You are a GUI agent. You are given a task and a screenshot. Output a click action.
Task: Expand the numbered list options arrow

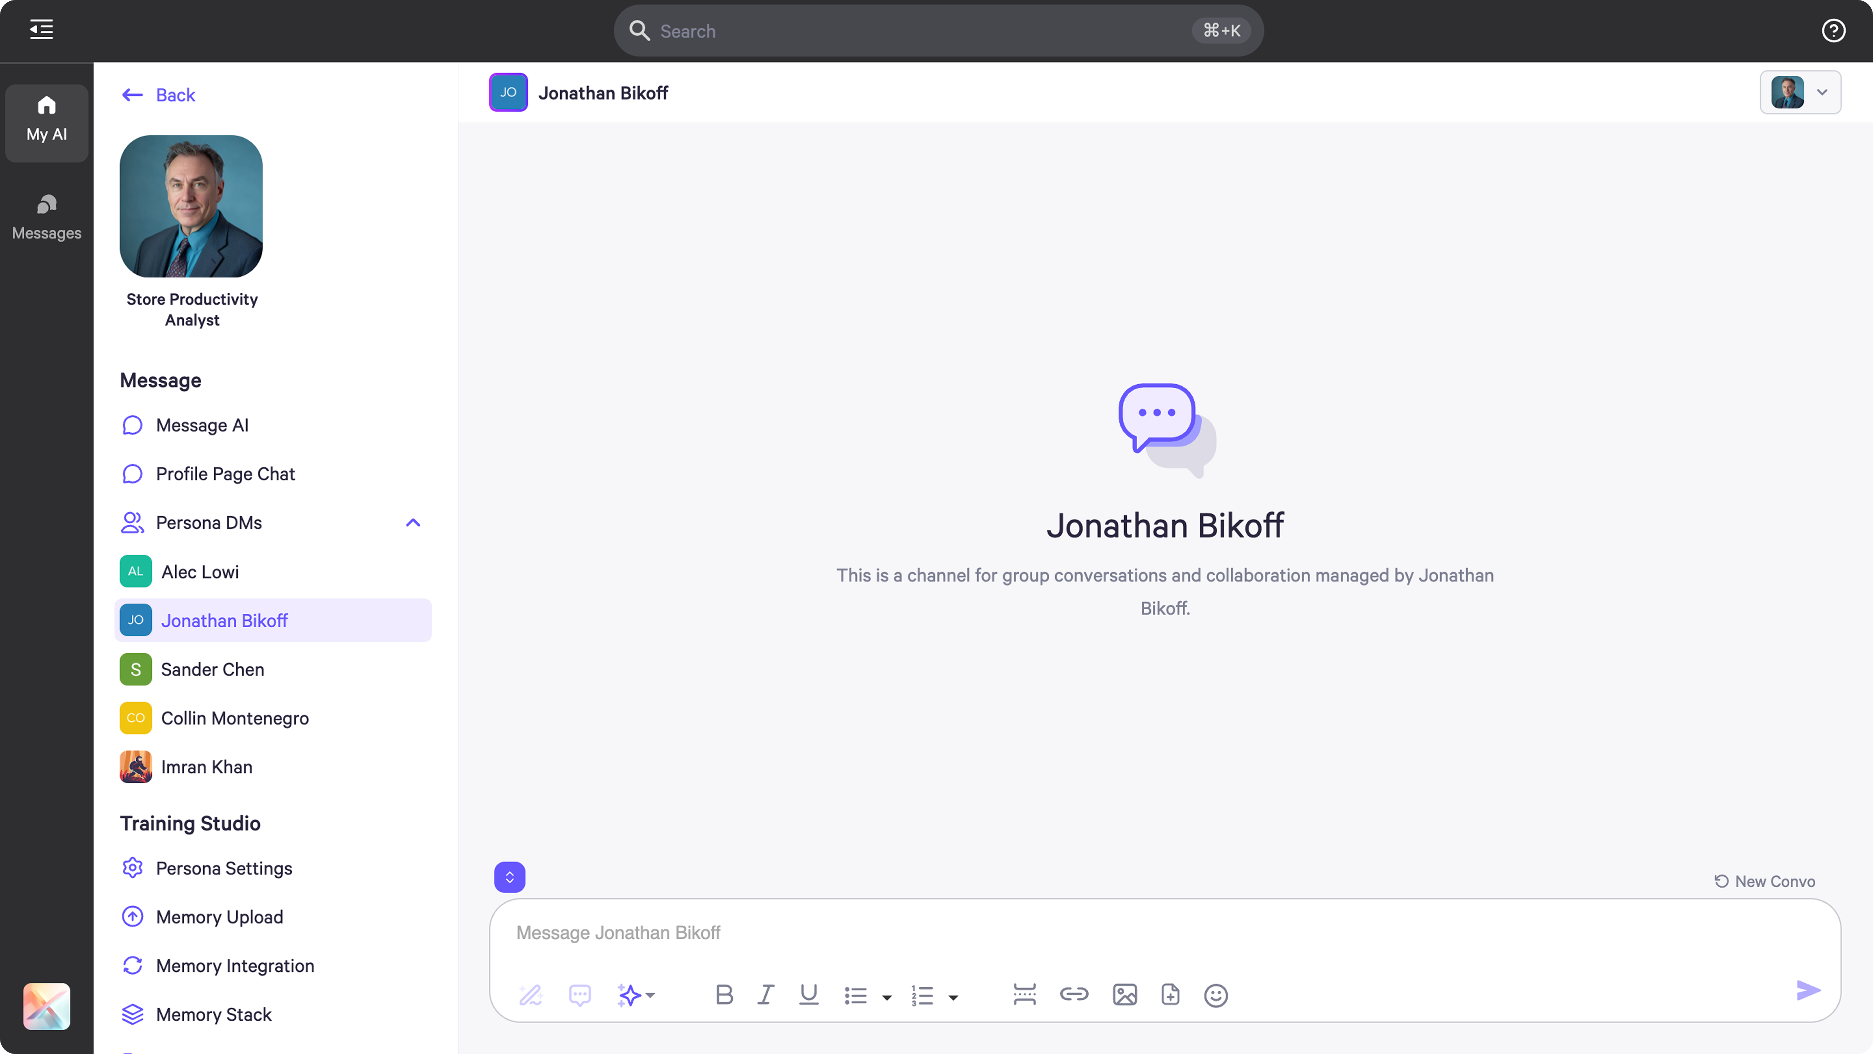953,997
